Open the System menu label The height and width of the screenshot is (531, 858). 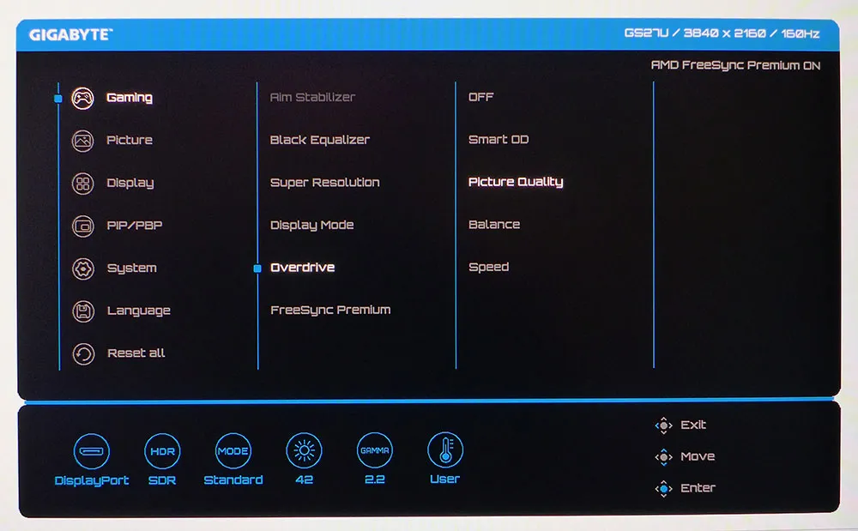tap(132, 269)
